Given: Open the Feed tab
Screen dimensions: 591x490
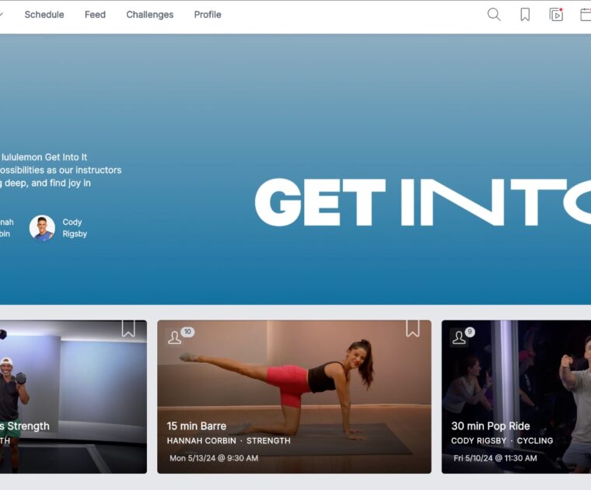Looking at the screenshot, I should [x=95, y=15].
